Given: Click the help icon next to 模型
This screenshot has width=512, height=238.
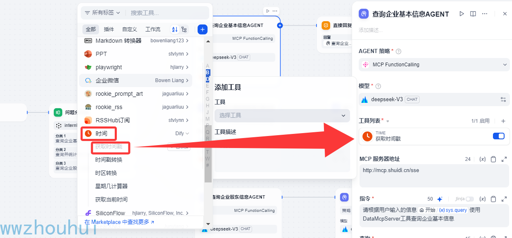Looking at the screenshot, I should 378,86.
